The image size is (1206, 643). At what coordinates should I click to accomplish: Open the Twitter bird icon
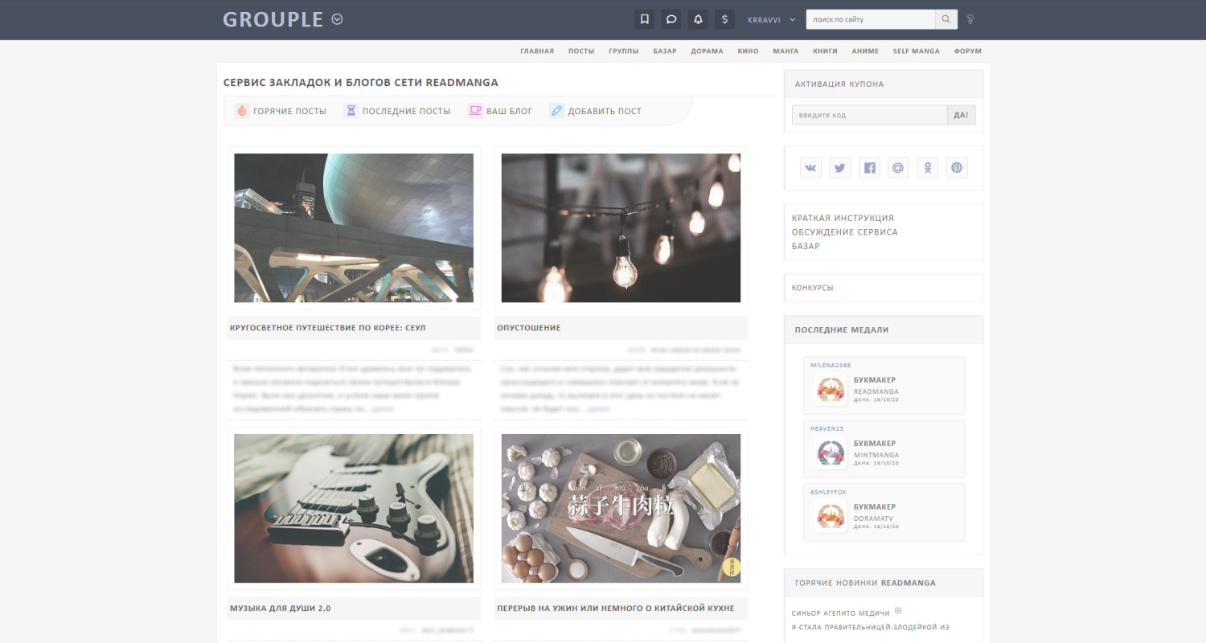[x=839, y=167]
